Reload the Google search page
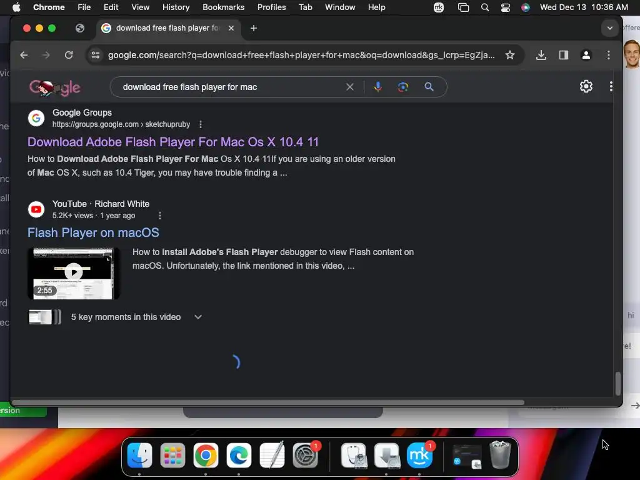The width and height of the screenshot is (640, 480). point(69,55)
